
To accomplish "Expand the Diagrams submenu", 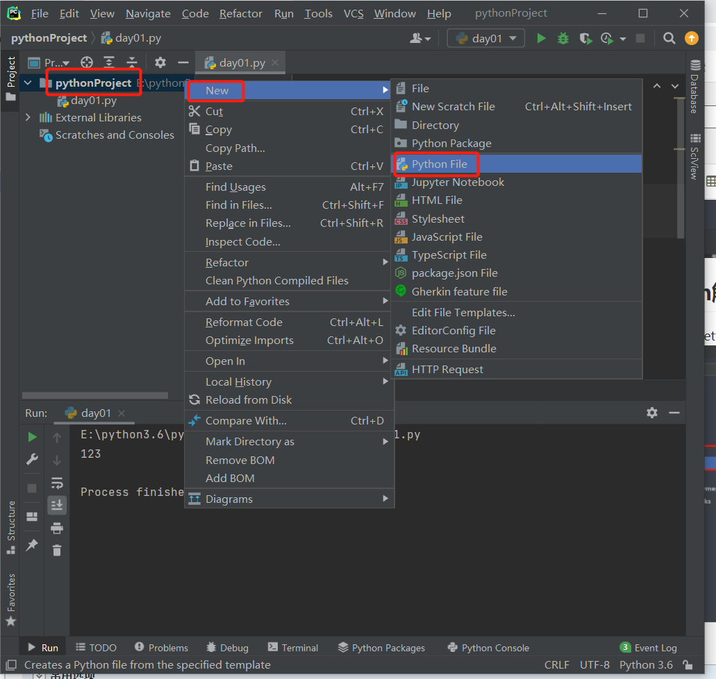I will click(289, 499).
